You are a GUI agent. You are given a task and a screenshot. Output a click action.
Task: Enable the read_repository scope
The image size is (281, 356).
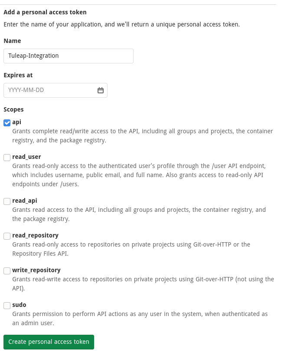(x=7, y=236)
